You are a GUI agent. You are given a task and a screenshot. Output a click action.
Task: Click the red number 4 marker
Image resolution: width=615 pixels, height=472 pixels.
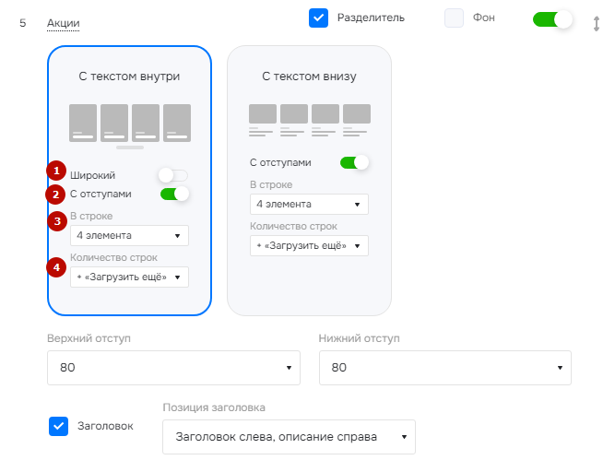click(56, 267)
